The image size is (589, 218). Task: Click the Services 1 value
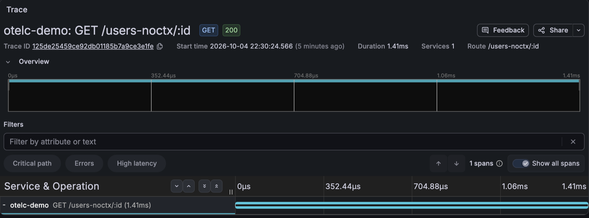(453, 46)
